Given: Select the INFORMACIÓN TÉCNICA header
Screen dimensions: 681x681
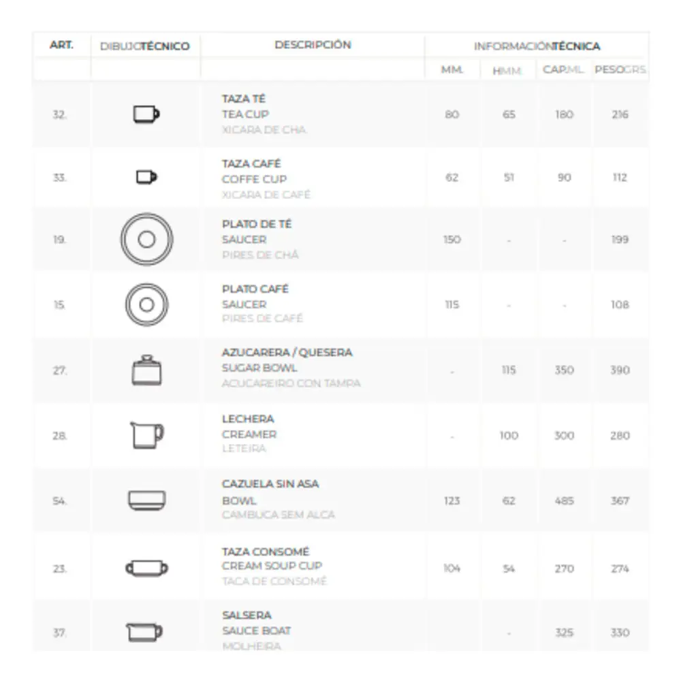Looking at the screenshot, I should click(537, 46).
